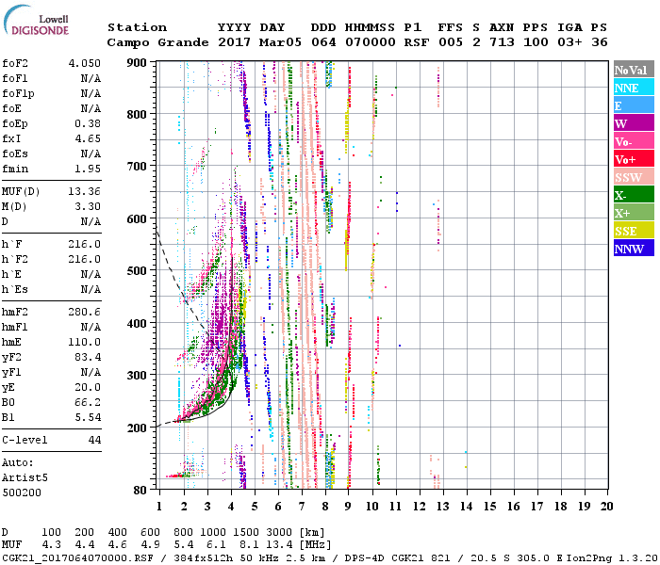Select the NNW blue legend swatch
Image resolution: width=660 pixels, height=565 pixels.
coord(634,248)
